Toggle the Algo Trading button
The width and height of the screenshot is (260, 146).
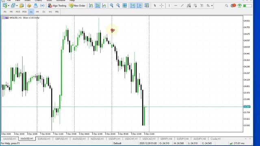coord(57,6)
